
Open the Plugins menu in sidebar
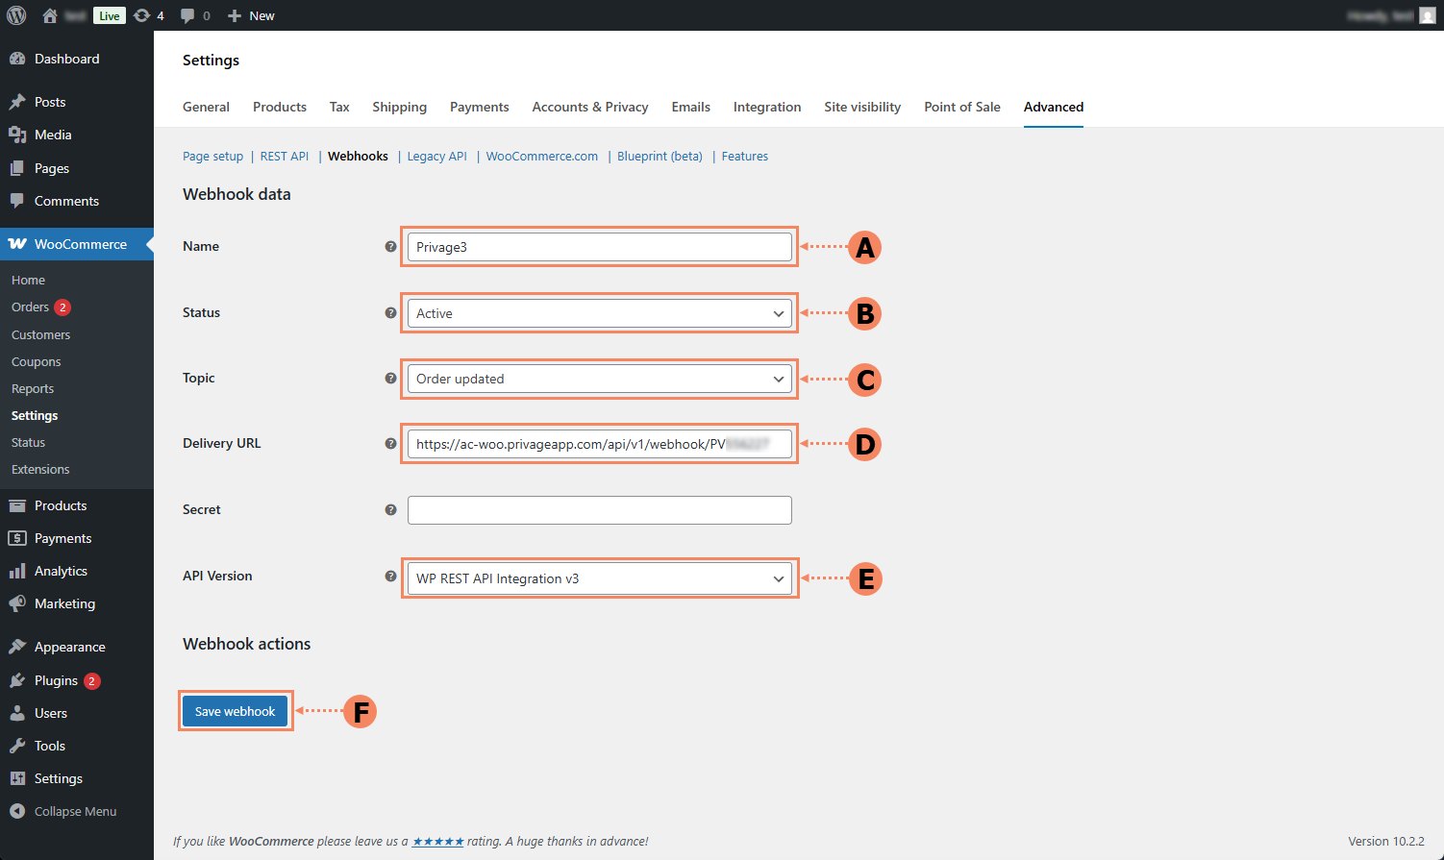point(56,680)
